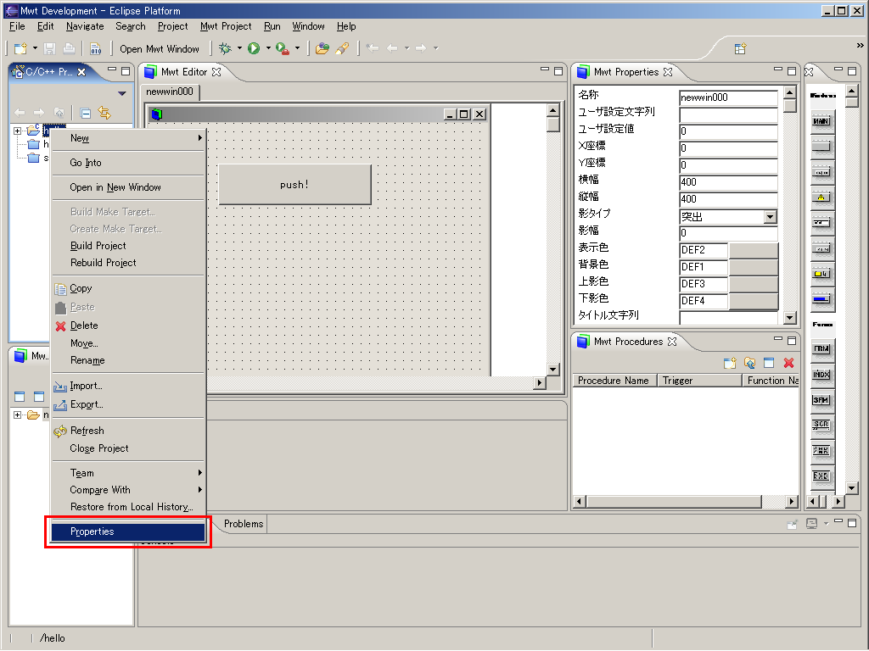
Task: Click the 横幅 value field
Action: click(728, 182)
